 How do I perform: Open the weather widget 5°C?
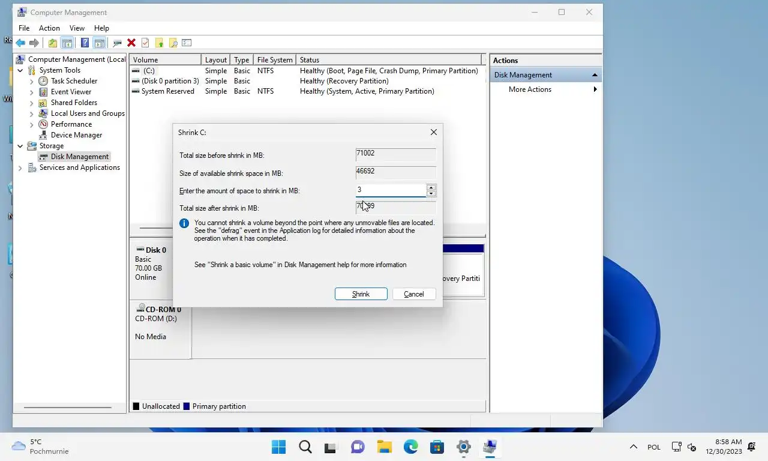tap(41, 447)
